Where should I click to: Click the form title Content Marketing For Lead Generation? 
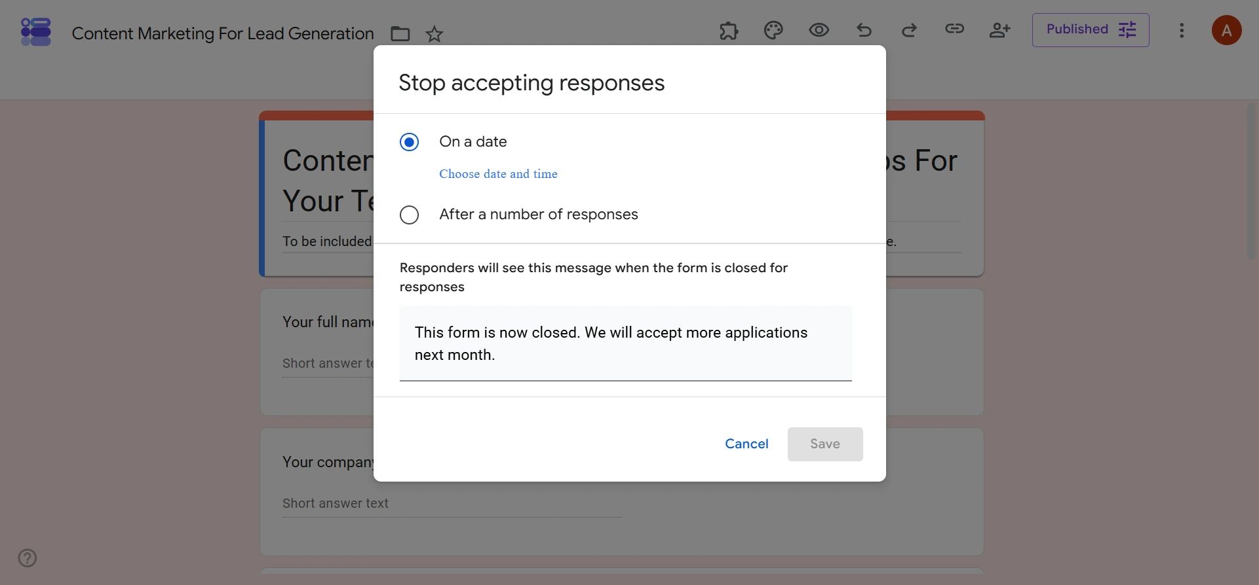(x=223, y=33)
